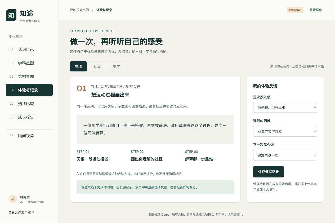Click the 高一 · 虚构演示档案 subtitle
This screenshot has width=335, height=223.
[32, 202]
